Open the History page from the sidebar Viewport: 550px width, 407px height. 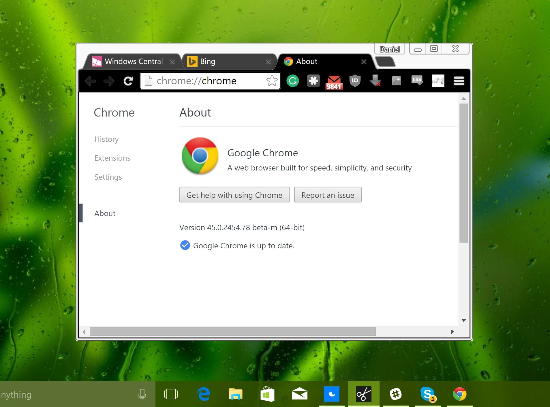pyautogui.click(x=106, y=139)
